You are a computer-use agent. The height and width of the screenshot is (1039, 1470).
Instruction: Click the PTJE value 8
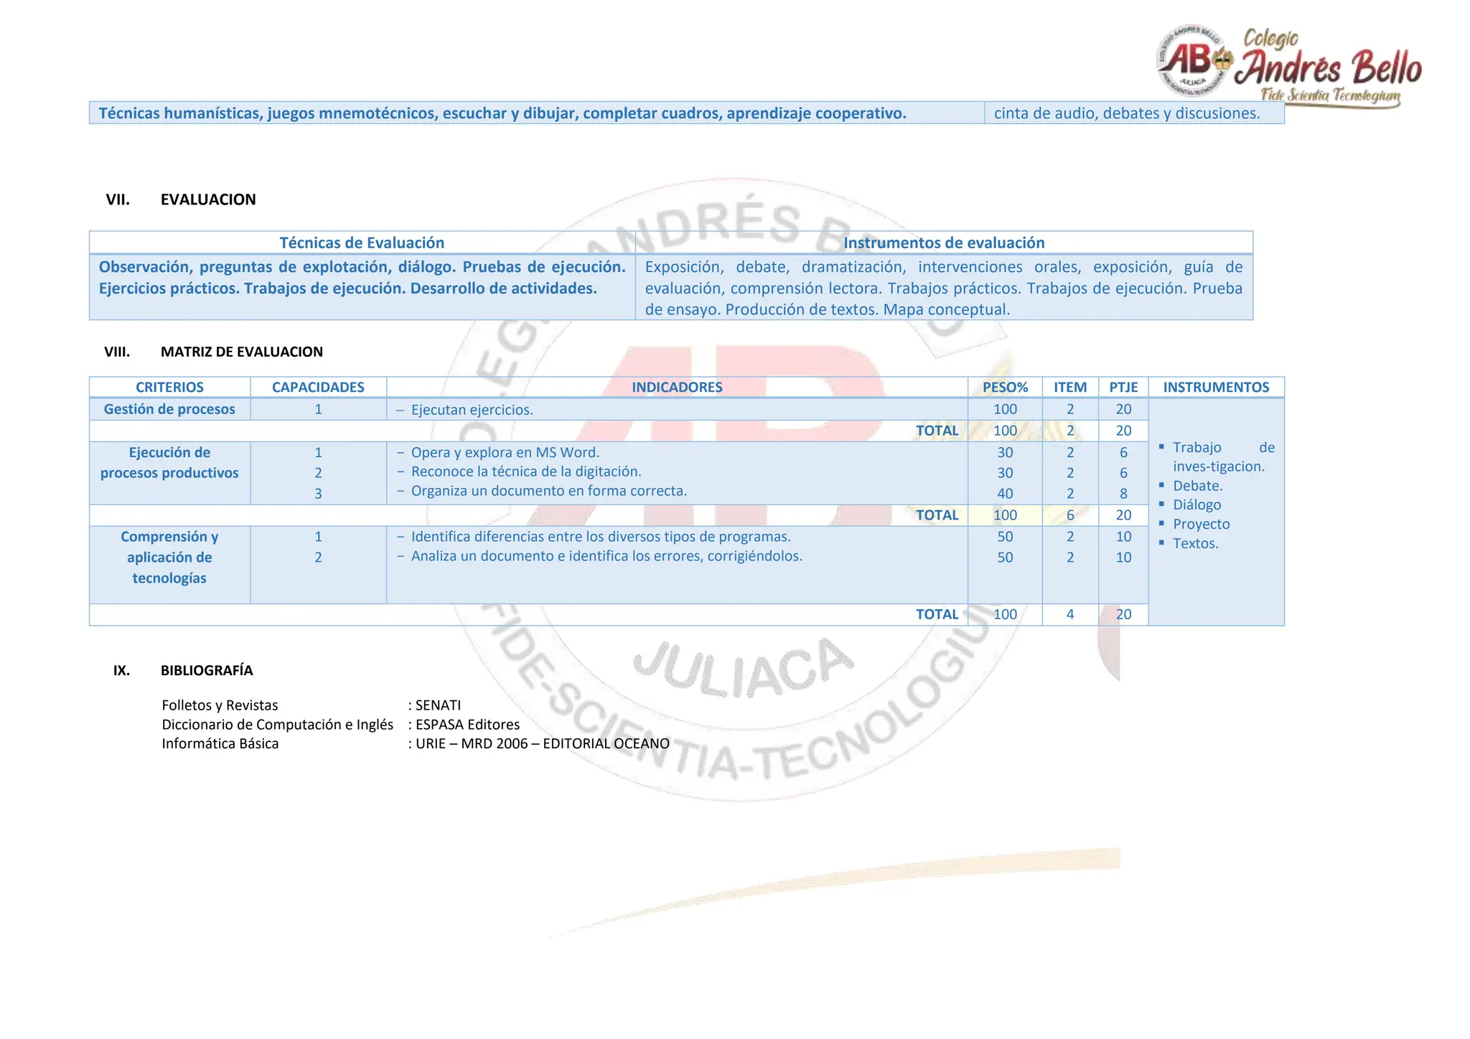tap(1123, 494)
